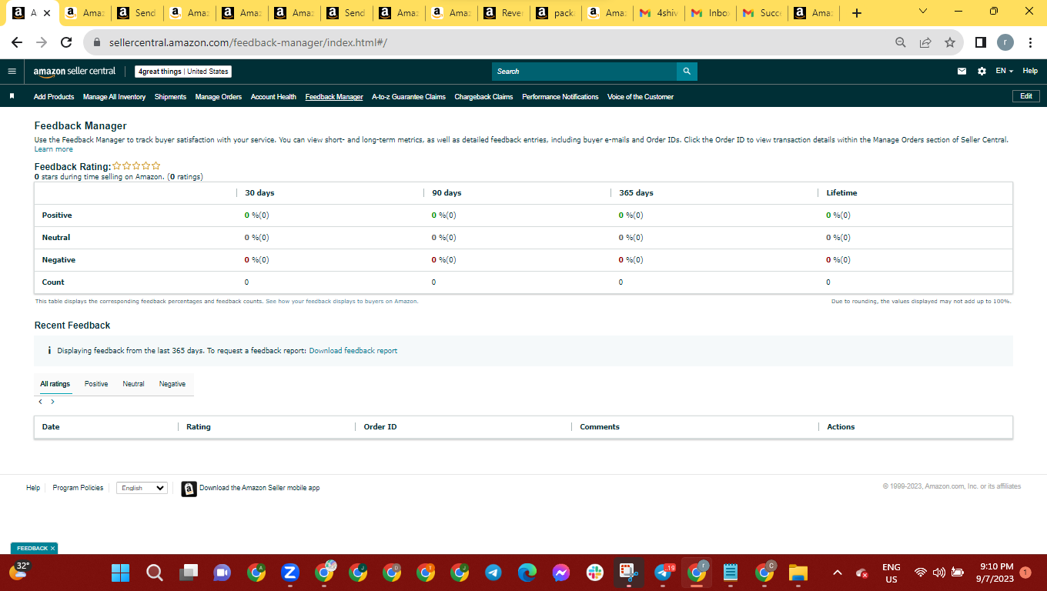Show hidden system tray icons

838,573
